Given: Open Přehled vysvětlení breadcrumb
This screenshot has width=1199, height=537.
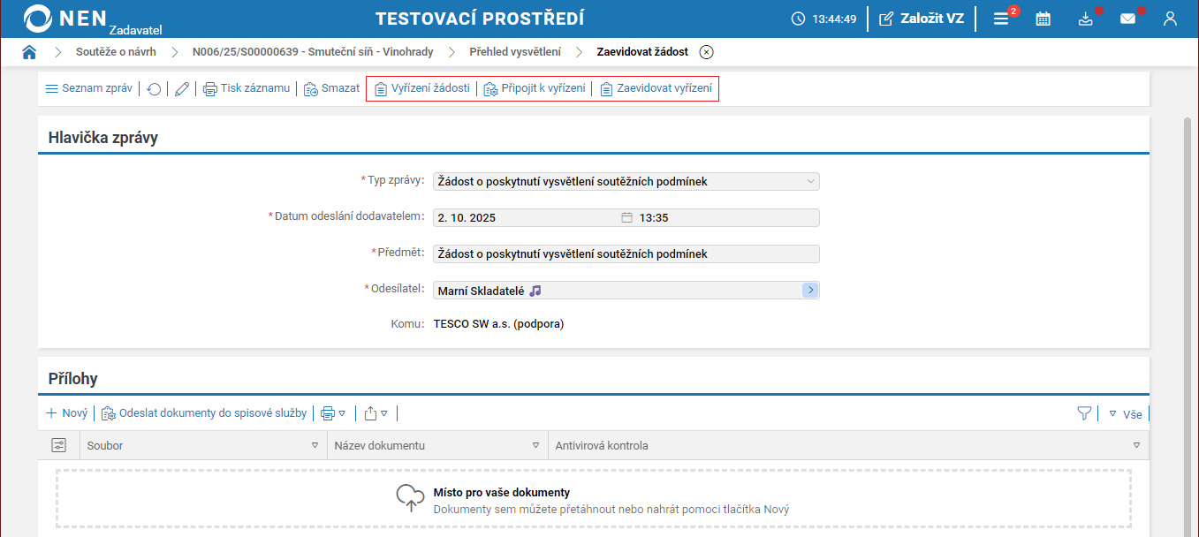Looking at the screenshot, I should [515, 52].
